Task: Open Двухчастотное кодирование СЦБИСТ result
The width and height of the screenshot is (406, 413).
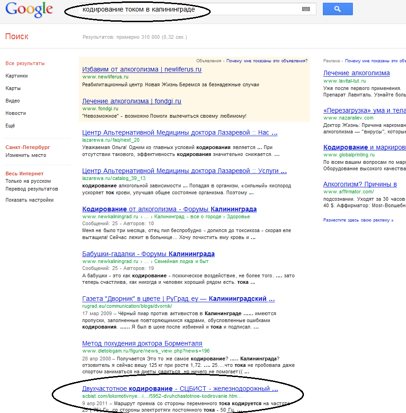Action: [x=180, y=389]
